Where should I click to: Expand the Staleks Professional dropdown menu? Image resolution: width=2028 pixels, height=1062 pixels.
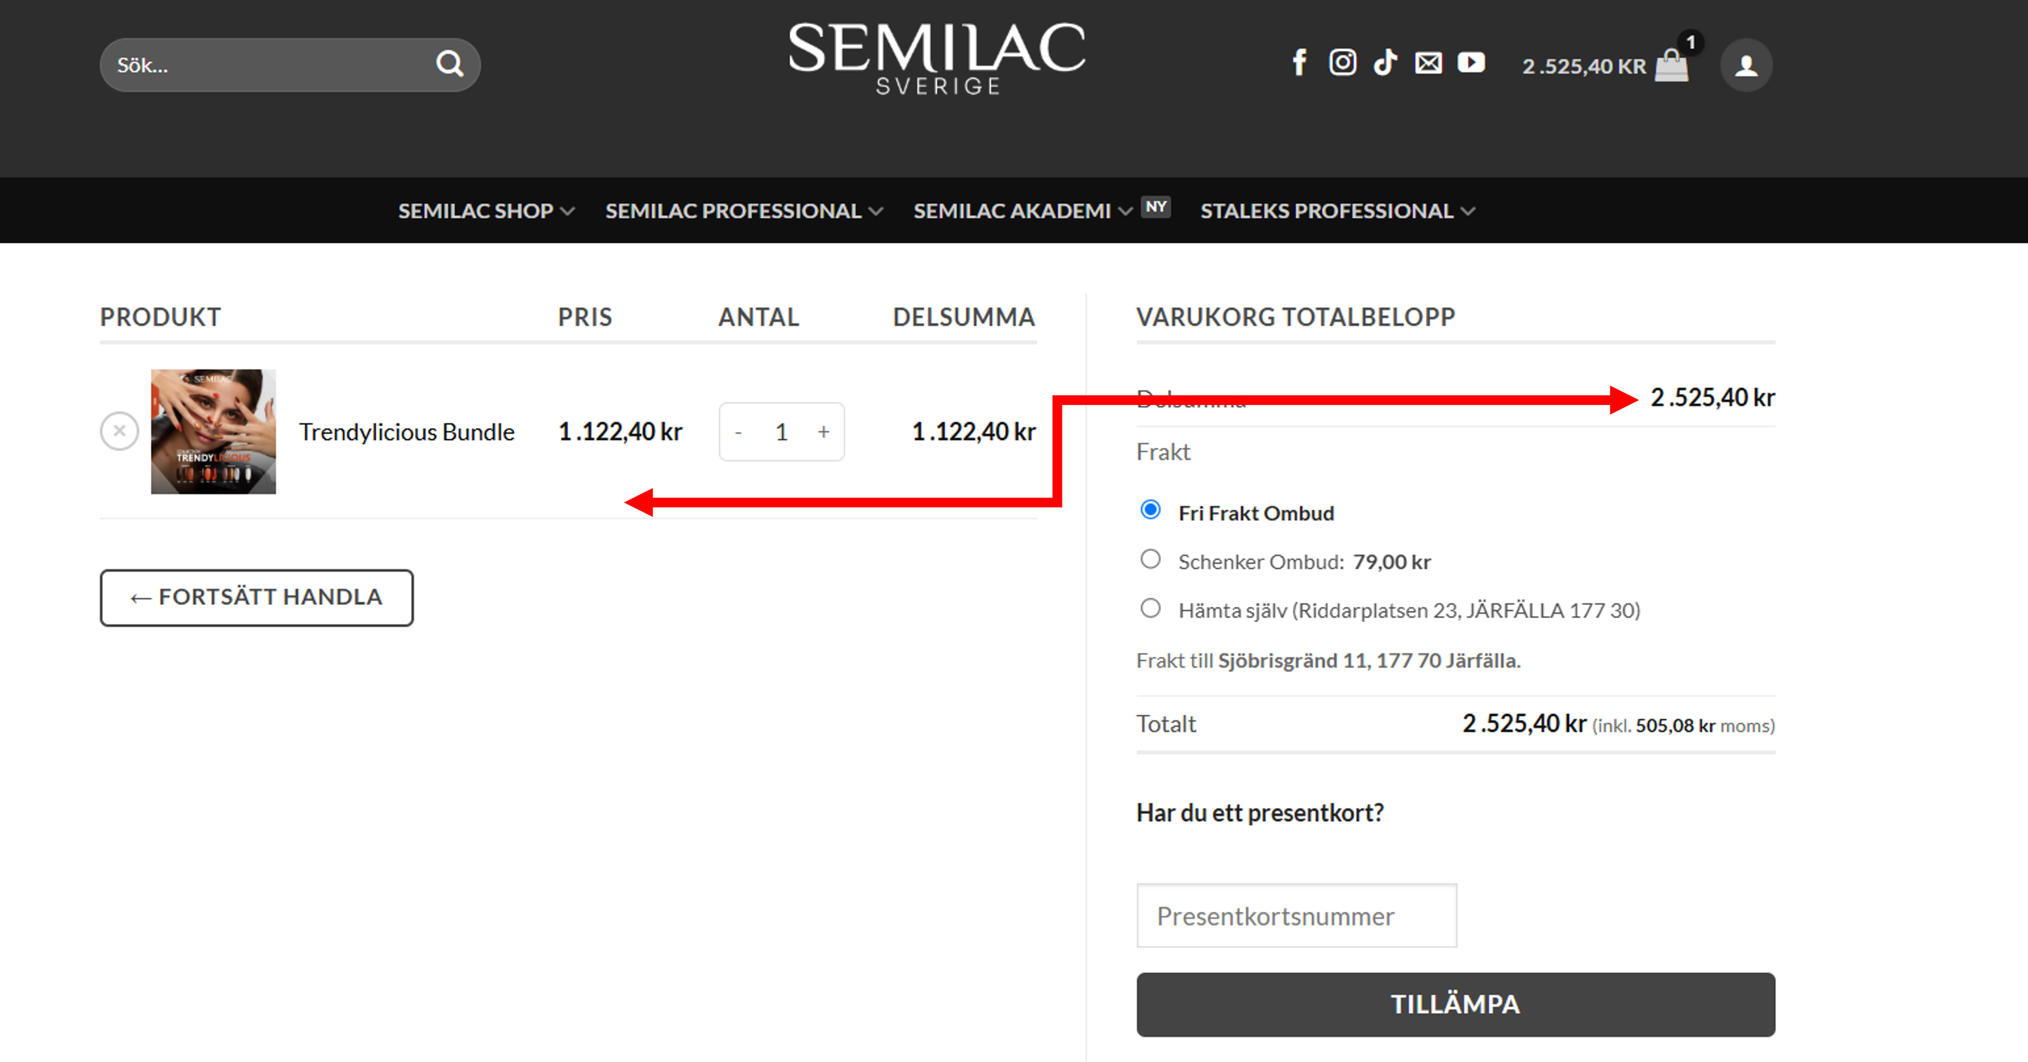click(1337, 211)
